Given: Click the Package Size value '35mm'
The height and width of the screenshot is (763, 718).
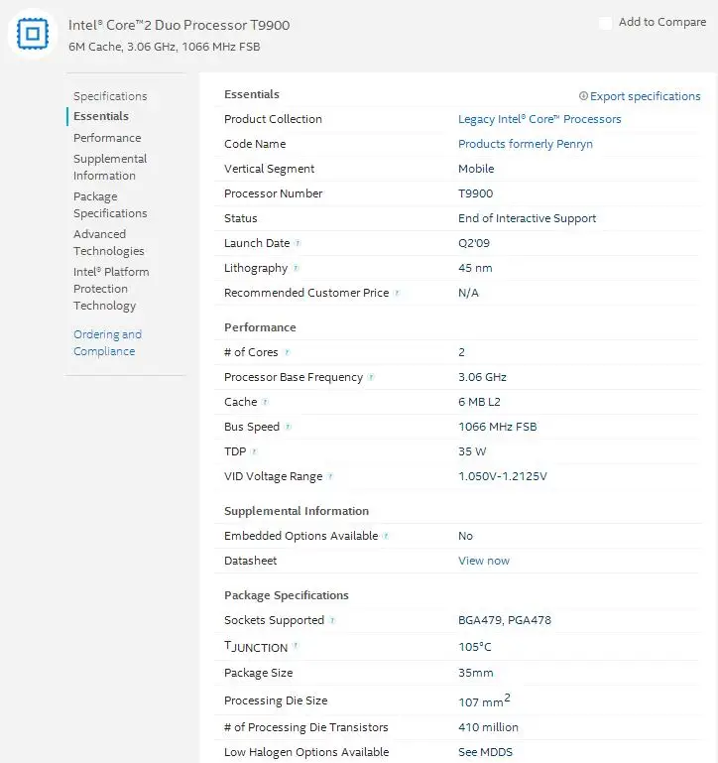Looking at the screenshot, I should (476, 673).
